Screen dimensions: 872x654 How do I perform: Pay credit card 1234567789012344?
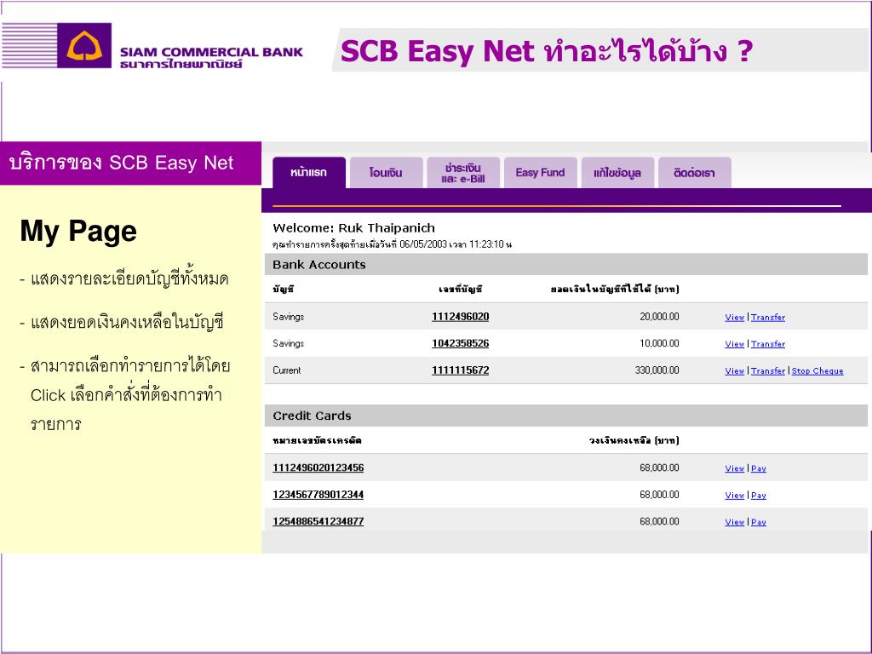(x=759, y=495)
